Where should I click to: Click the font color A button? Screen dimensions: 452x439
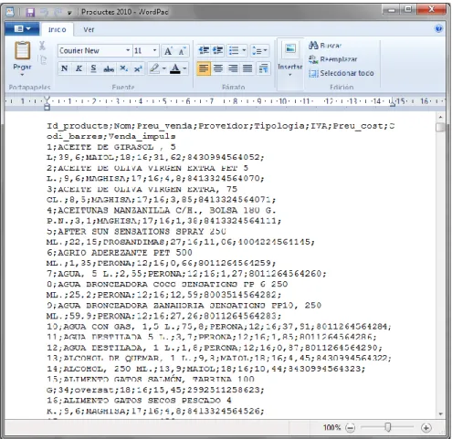(175, 68)
